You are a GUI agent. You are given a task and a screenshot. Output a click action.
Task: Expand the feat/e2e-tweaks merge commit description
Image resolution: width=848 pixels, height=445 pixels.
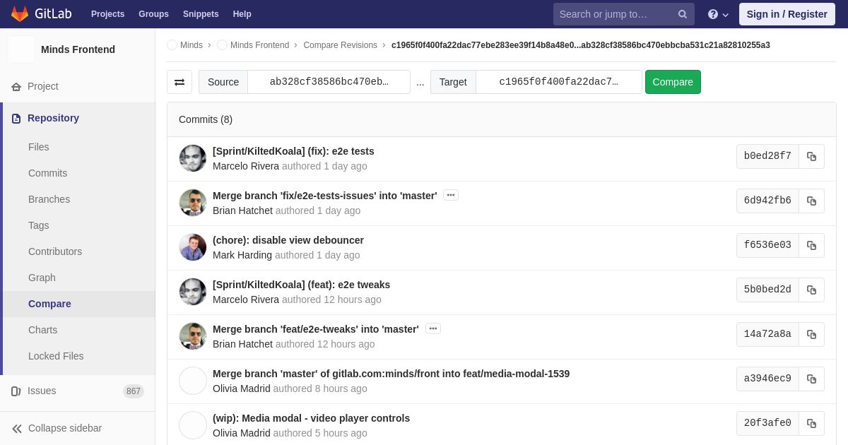pyautogui.click(x=433, y=328)
